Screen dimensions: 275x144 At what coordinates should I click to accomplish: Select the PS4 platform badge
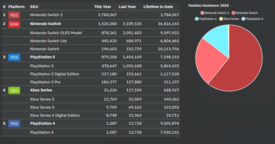14,124
